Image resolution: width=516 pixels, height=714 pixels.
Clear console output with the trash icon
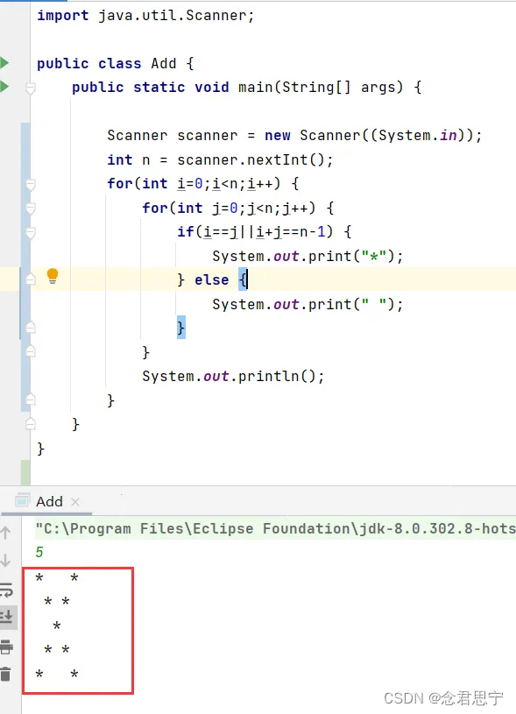pyautogui.click(x=6, y=675)
